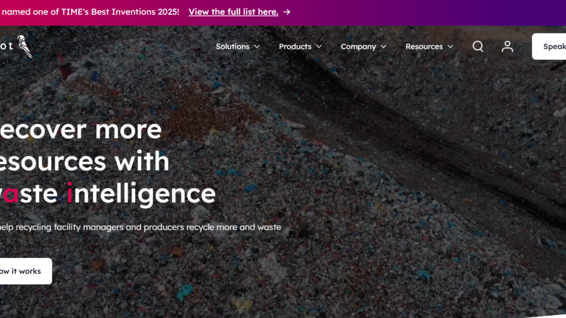Click the user account profile icon

[507, 46]
